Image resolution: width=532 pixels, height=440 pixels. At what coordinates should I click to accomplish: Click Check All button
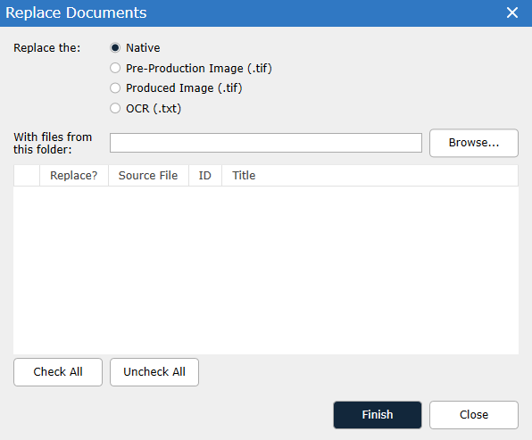[58, 372]
